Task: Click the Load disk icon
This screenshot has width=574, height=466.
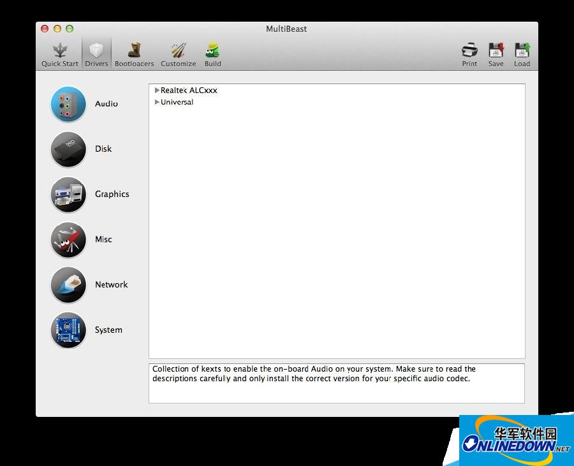Action: (522, 51)
